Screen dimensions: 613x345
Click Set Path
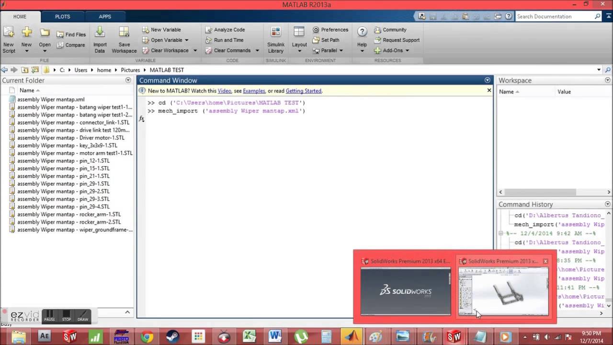(326, 40)
